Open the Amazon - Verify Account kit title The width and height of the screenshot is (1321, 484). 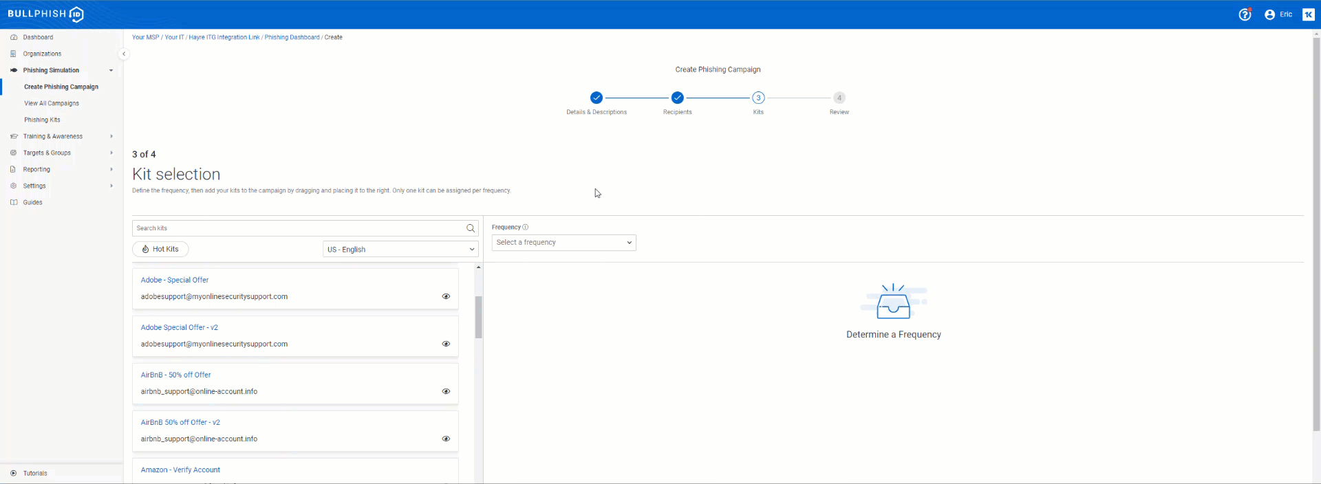click(x=180, y=470)
